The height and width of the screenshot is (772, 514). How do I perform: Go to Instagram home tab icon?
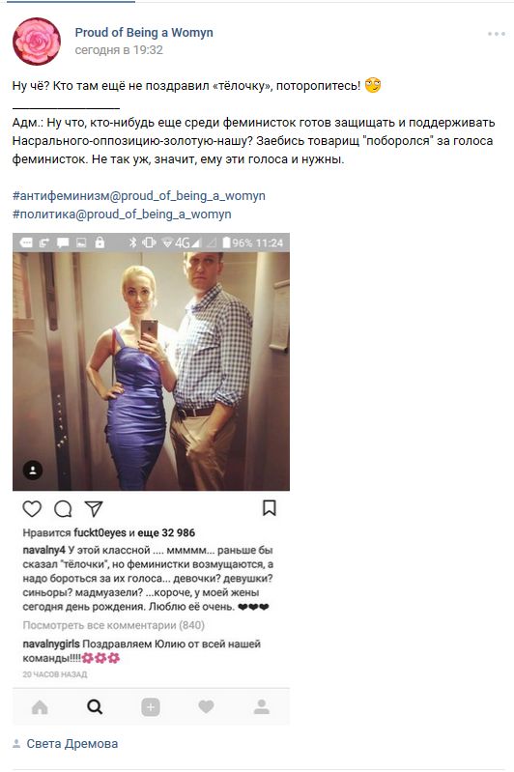click(40, 707)
